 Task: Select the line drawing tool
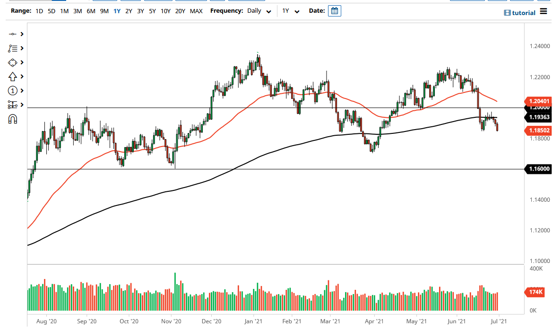(x=12, y=34)
